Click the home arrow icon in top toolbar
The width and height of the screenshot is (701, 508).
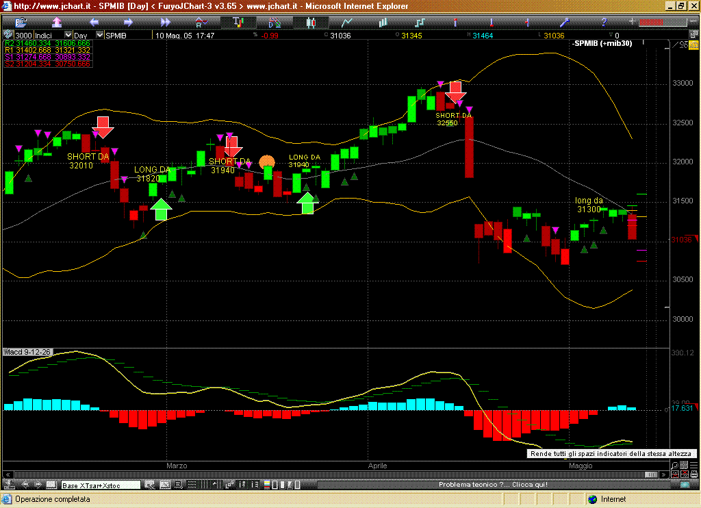click(x=57, y=23)
